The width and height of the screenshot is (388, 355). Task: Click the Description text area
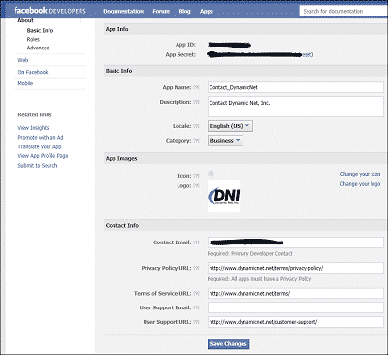click(x=296, y=107)
